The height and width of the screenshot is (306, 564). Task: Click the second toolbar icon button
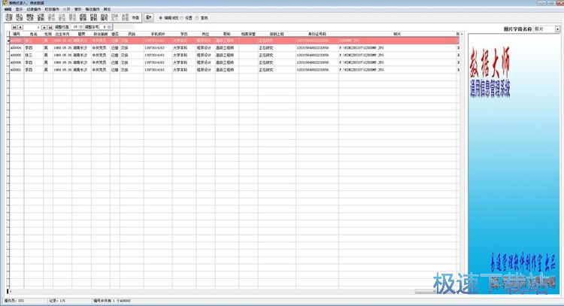(20, 17)
